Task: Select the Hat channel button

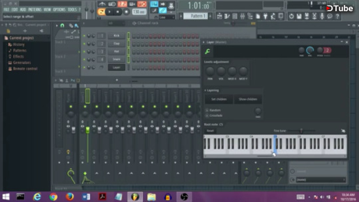Action: (x=117, y=52)
